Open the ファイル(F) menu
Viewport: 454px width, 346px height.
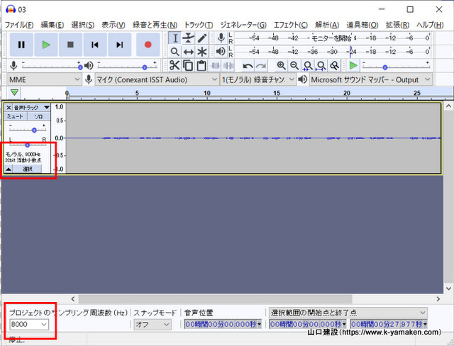pos(19,25)
